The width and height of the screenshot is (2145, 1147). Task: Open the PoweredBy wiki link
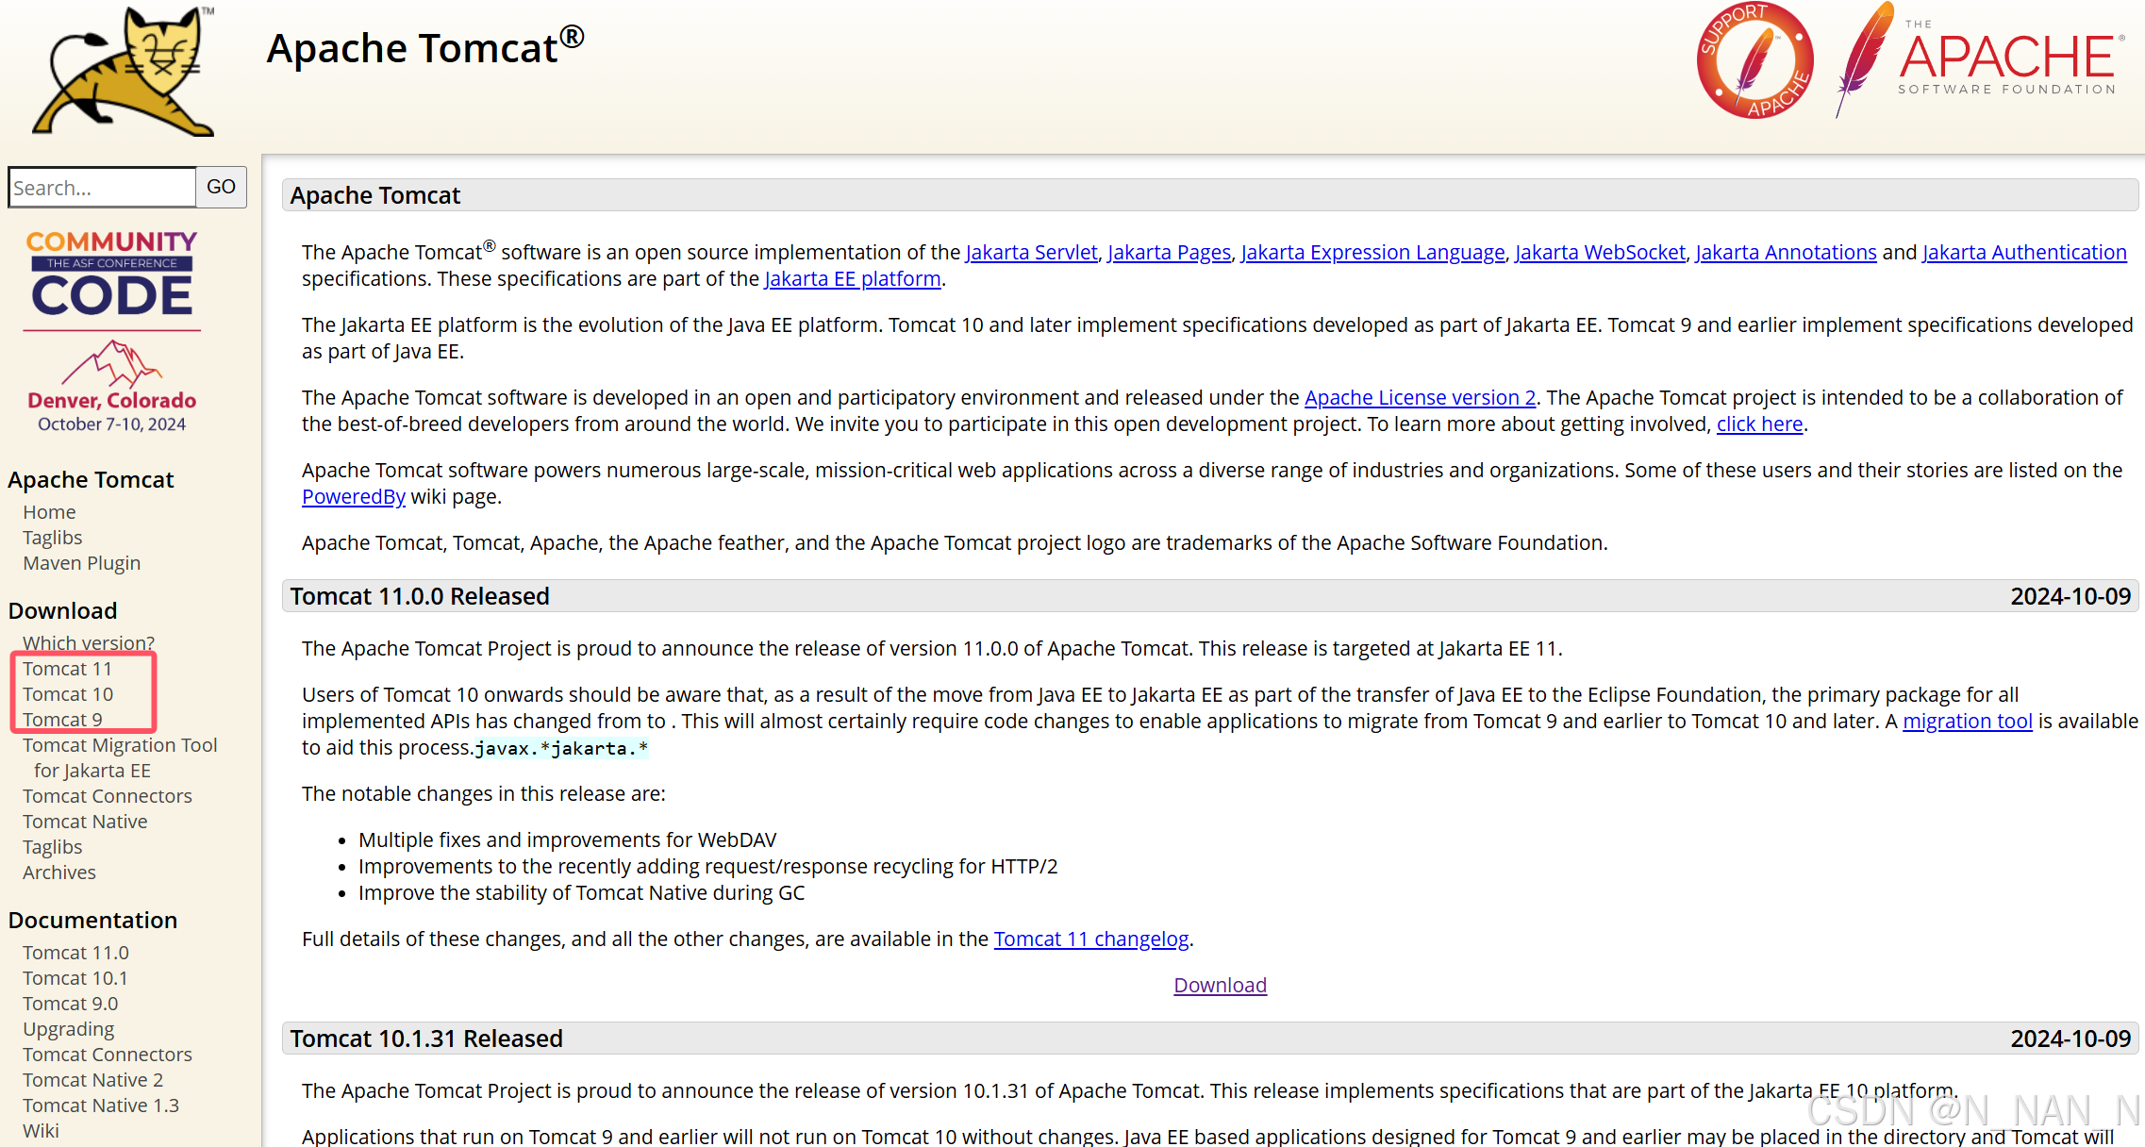353,496
